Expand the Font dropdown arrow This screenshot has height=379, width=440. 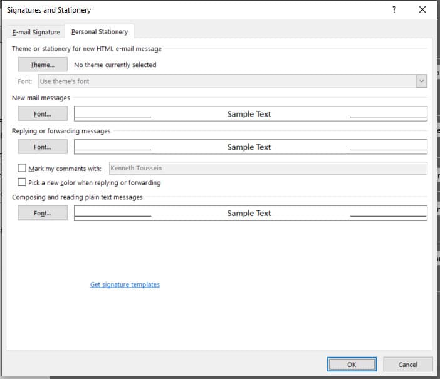[422, 81]
